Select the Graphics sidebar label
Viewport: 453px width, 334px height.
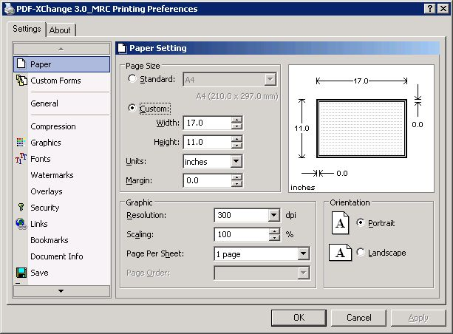(46, 143)
